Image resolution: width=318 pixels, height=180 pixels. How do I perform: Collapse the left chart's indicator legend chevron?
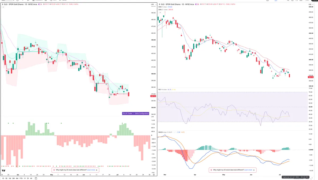(3, 7)
